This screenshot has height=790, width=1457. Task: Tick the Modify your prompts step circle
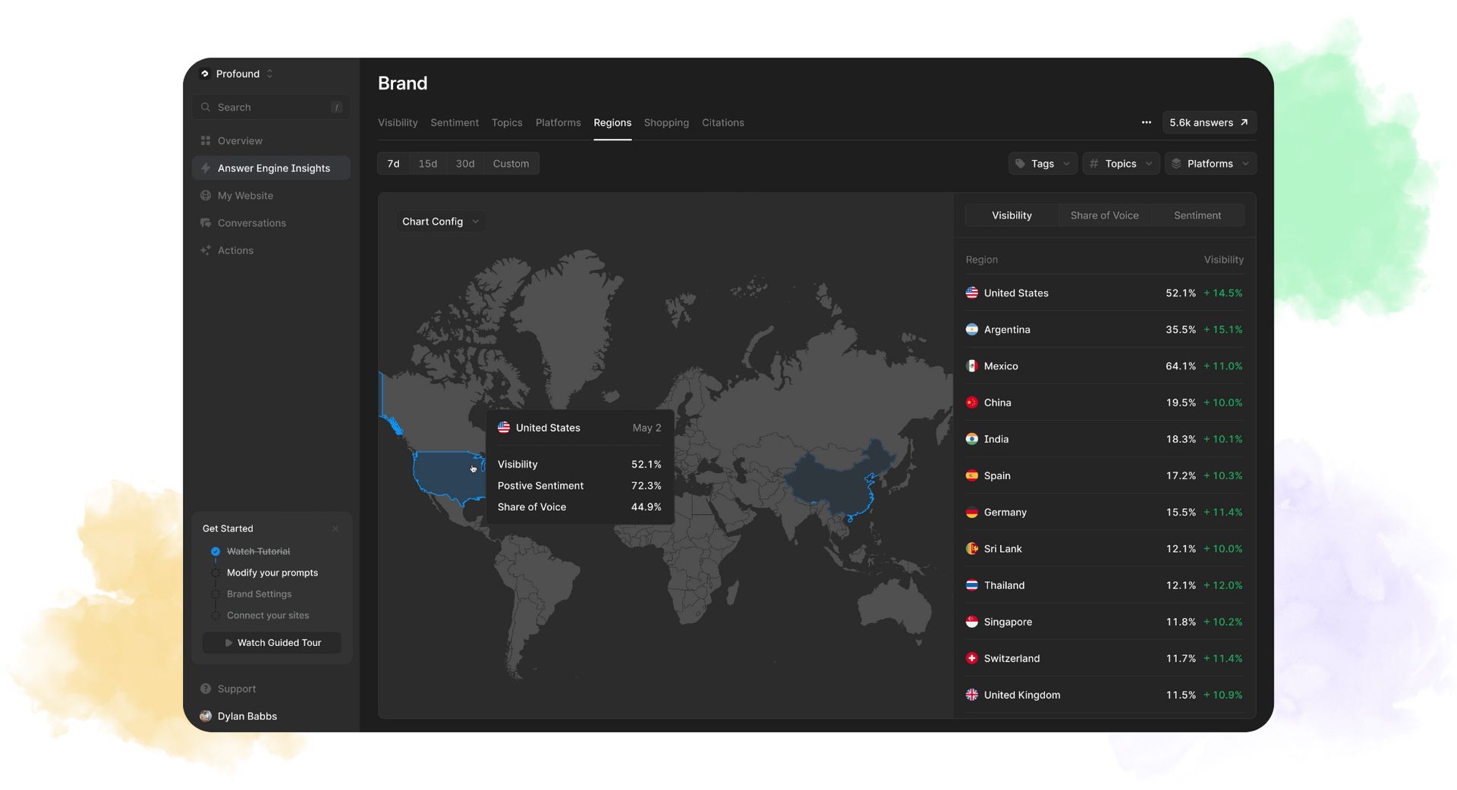(x=216, y=572)
